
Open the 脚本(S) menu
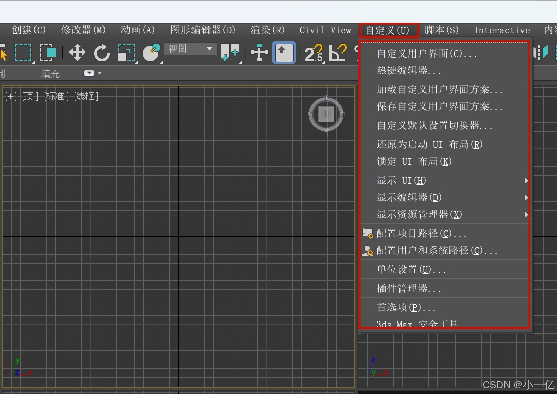pos(441,30)
